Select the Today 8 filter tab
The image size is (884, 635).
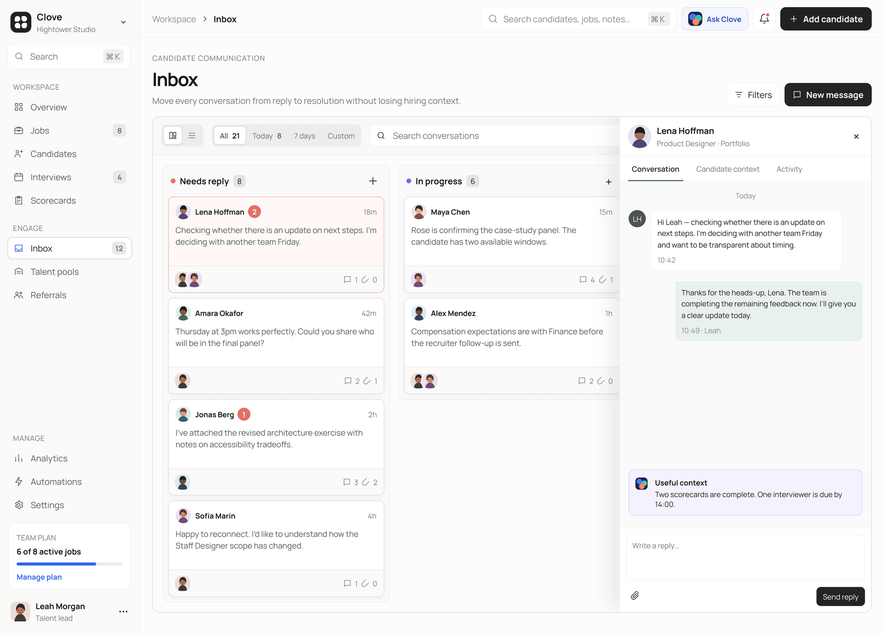point(267,136)
